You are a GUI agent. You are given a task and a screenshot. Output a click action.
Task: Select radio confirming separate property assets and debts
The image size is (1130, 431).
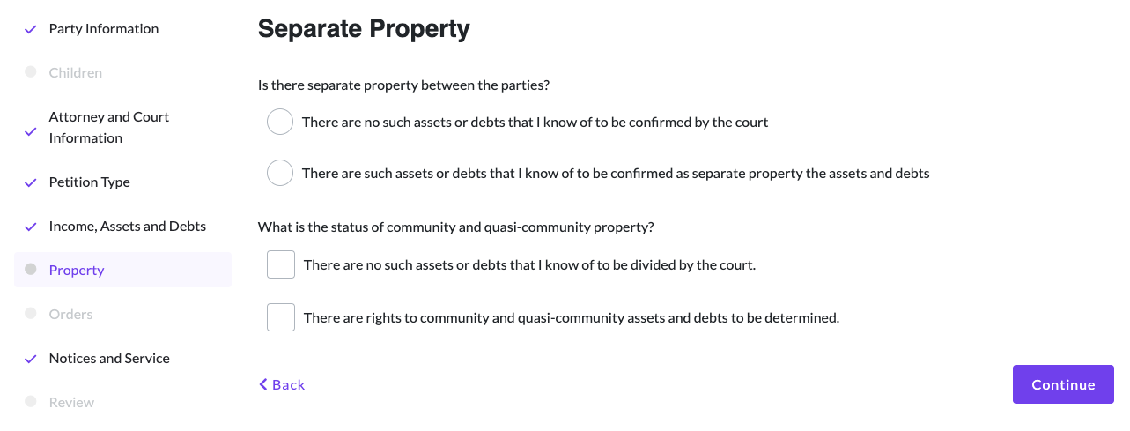(x=280, y=174)
